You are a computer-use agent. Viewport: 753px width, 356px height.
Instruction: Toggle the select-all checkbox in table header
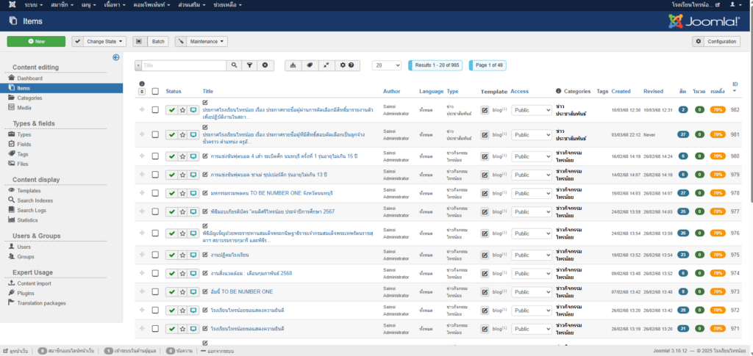(155, 92)
